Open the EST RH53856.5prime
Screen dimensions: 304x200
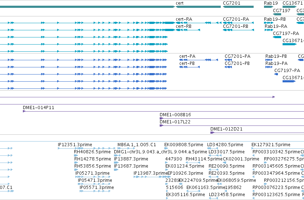click(x=93, y=166)
